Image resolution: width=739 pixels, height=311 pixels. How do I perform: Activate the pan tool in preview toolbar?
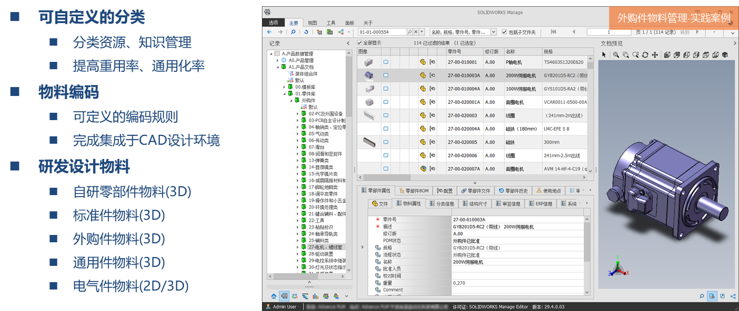pyautogui.click(x=655, y=55)
